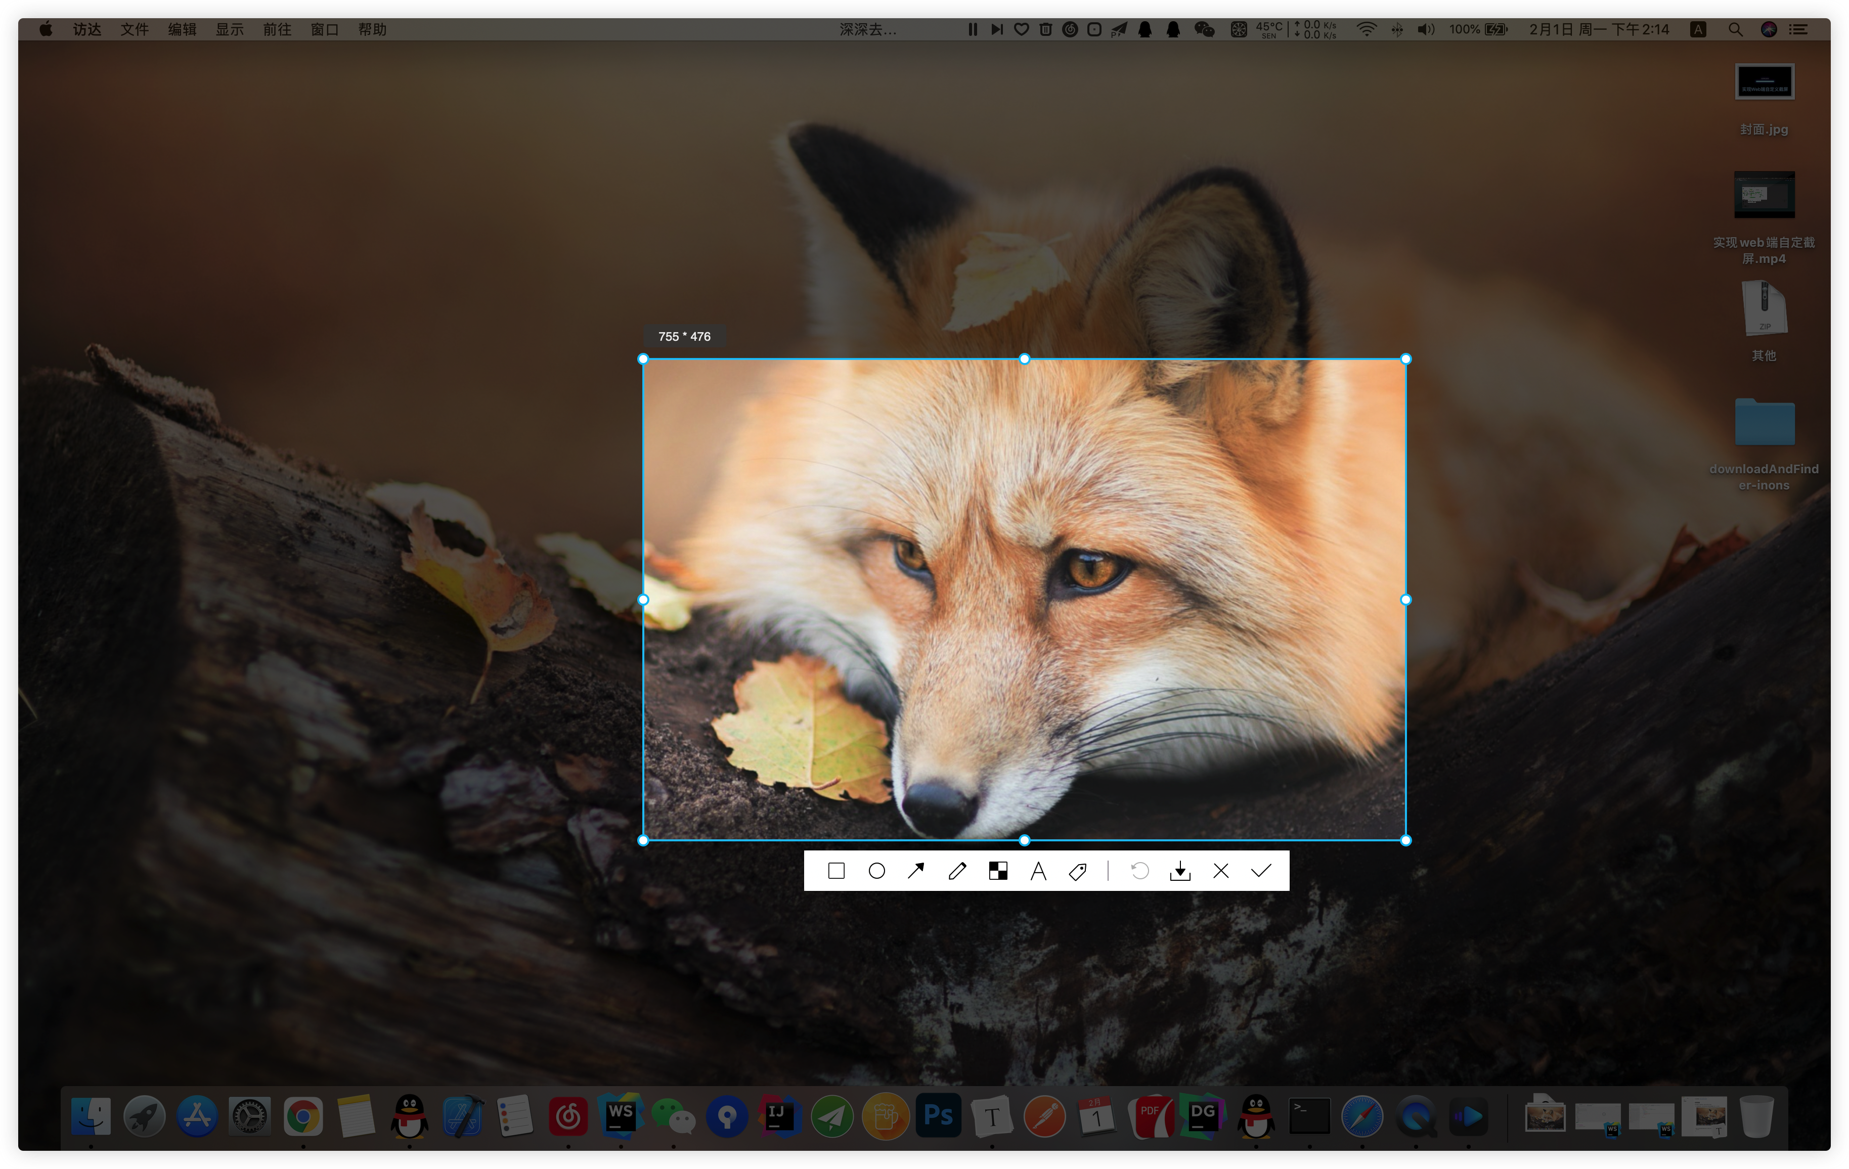Switch input source via A icon
1849x1169 pixels.
(1698, 29)
